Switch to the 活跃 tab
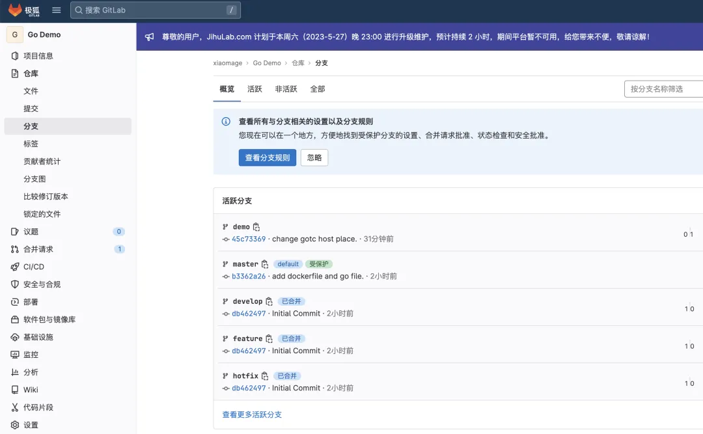This screenshot has height=434, width=703. pos(255,88)
